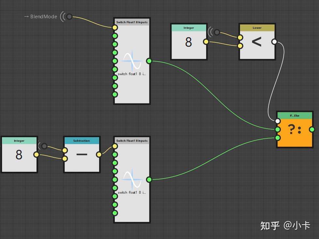The width and height of the screenshot is (319, 239).
Task: Click the value 8 in the top Integer node
Action: coord(189,42)
